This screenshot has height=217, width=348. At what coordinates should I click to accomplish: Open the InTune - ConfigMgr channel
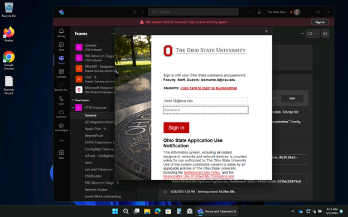tap(99, 156)
